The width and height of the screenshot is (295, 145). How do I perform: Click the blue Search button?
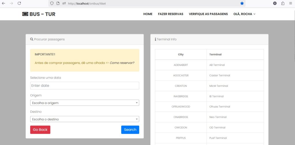tap(130, 129)
